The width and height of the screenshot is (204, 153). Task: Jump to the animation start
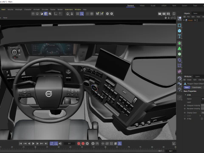pos(20,144)
